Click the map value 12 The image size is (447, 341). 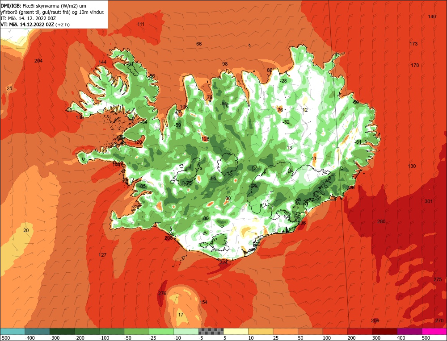(x=305, y=110)
